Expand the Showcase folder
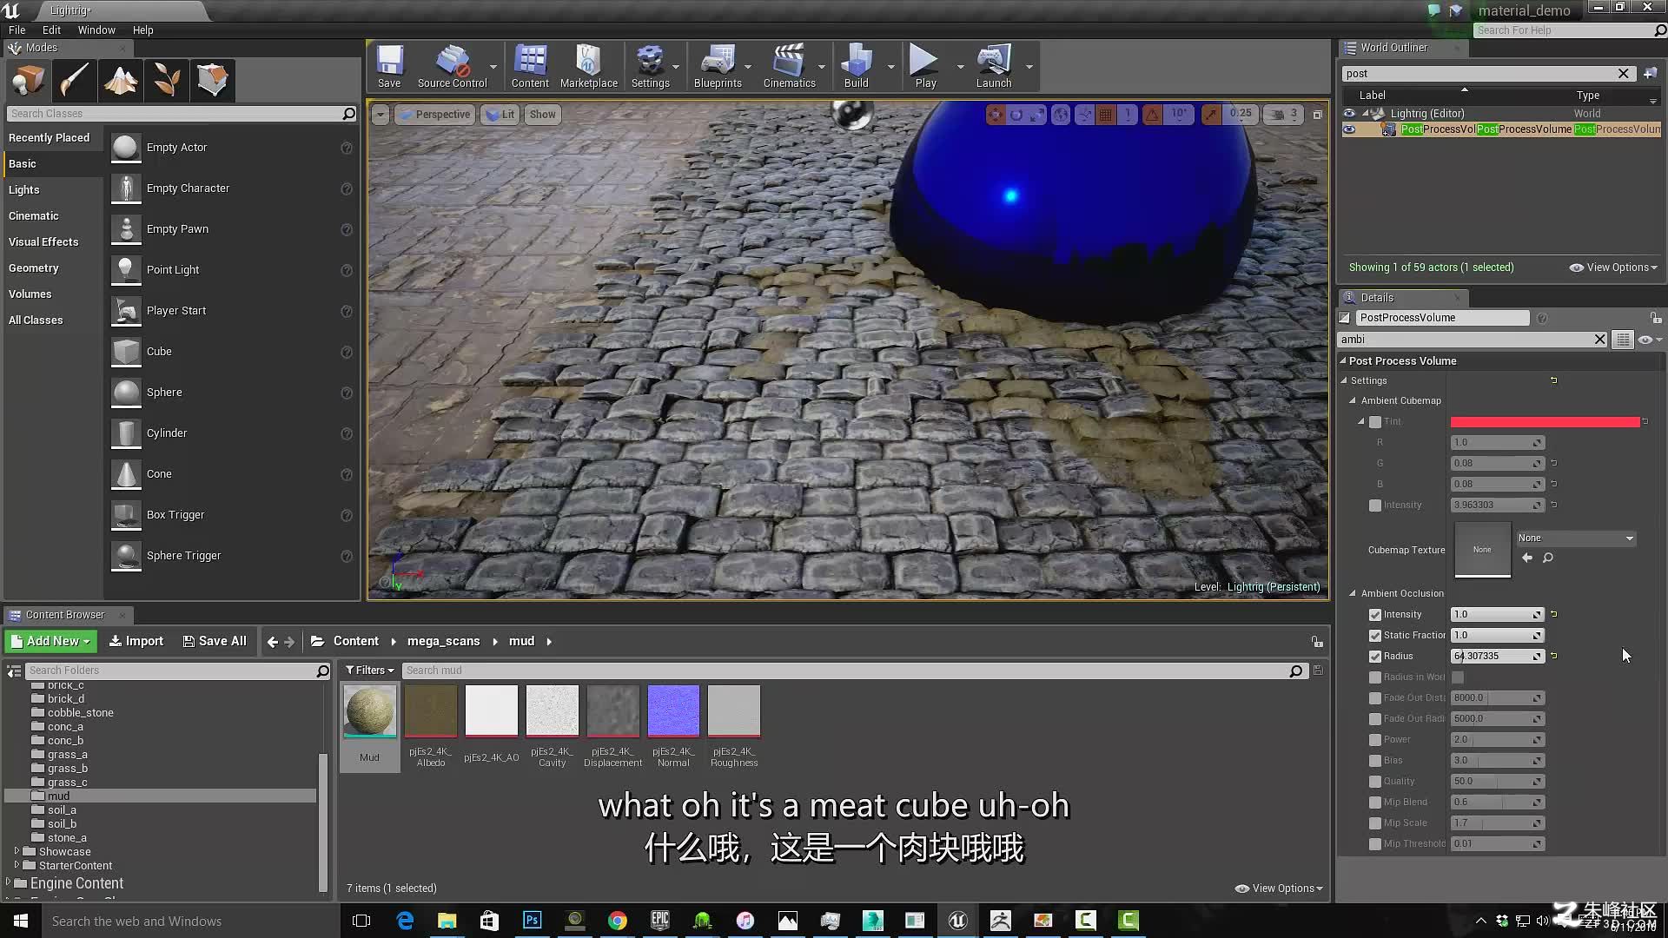The image size is (1668, 938). pyautogui.click(x=17, y=851)
